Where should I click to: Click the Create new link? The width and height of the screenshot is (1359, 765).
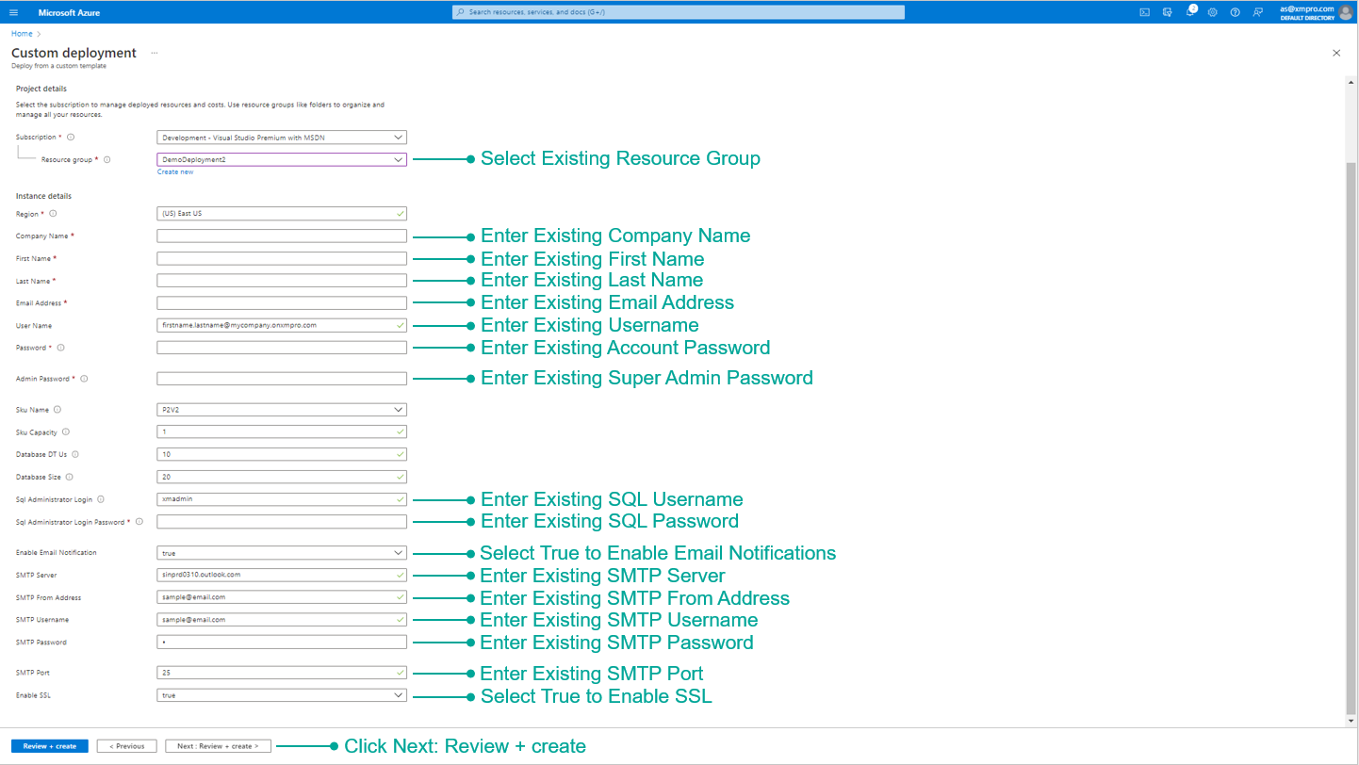[175, 172]
